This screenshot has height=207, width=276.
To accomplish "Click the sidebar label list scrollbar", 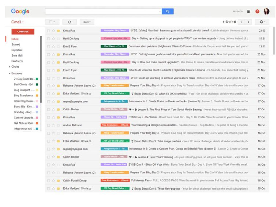I will coord(41,69).
